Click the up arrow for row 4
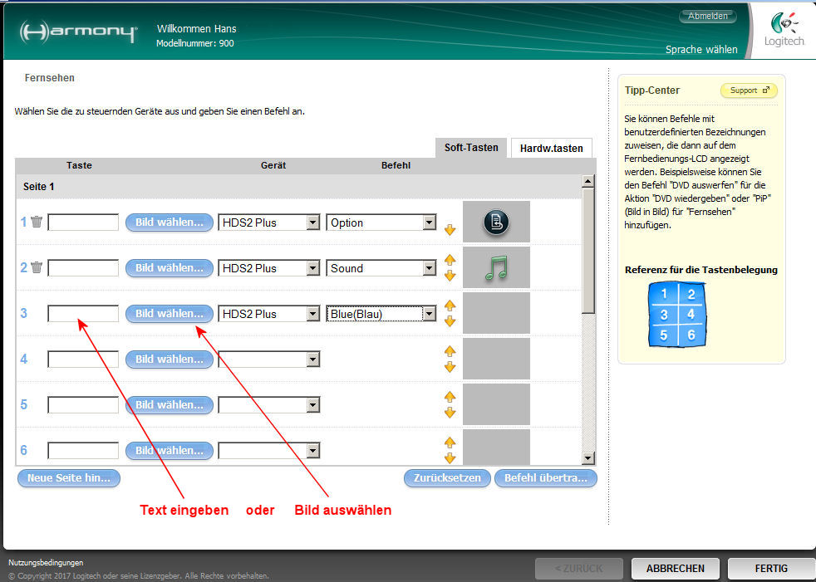The image size is (816, 582). coord(450,352)
